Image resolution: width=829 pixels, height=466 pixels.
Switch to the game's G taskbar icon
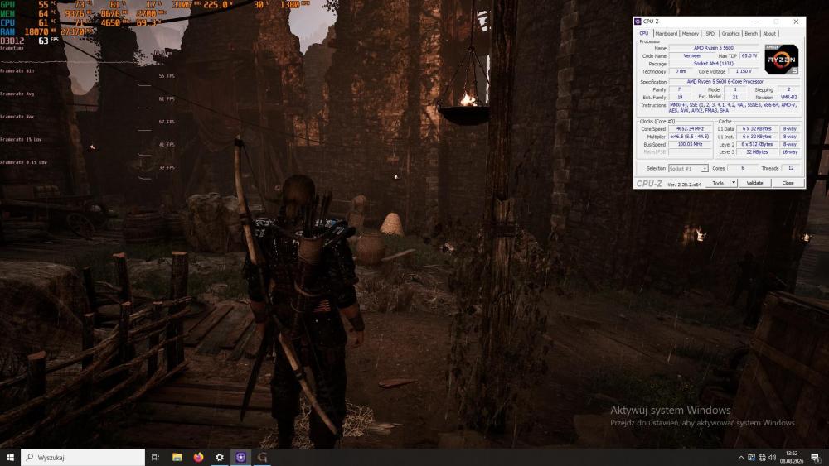point(262,457)
